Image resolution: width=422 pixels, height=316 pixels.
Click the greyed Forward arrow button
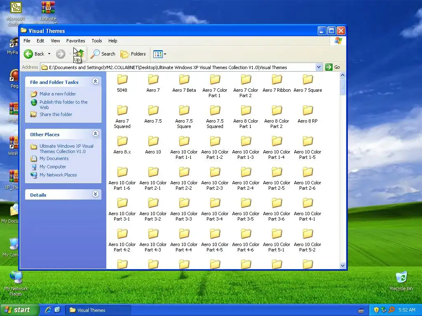[x=61, y=54]
